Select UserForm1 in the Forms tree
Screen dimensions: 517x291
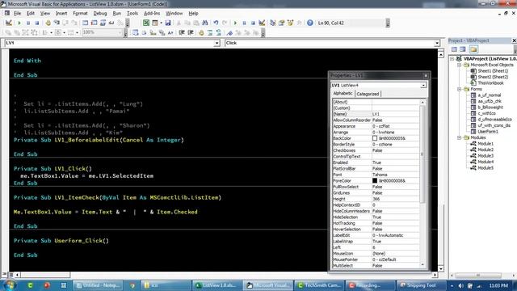point(488,132)
